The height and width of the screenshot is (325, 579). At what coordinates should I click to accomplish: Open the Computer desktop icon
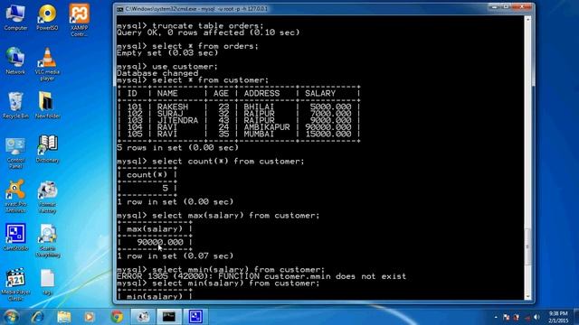pyautogui.click(x=15, y=18)
